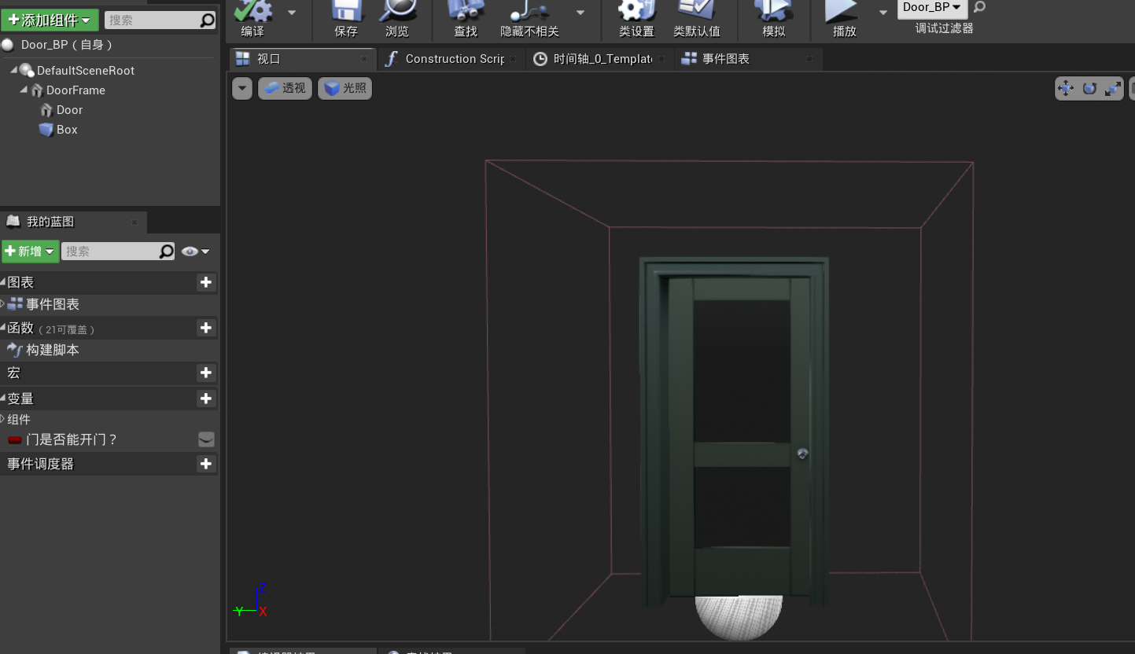Image resolution: width=1135 pixels, height=654 pixels.
Task: Open the play options dropdown arrow
Action: [x=883, y=13]
